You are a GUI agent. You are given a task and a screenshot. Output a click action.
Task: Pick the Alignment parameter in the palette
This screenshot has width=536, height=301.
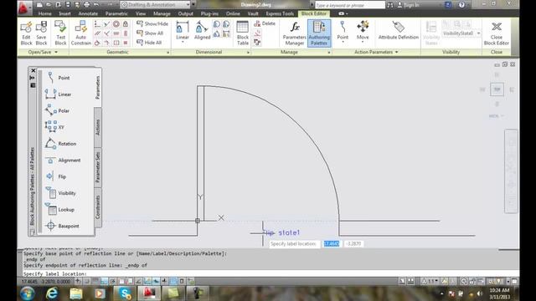pyautogui.click(x=63, y=160)
